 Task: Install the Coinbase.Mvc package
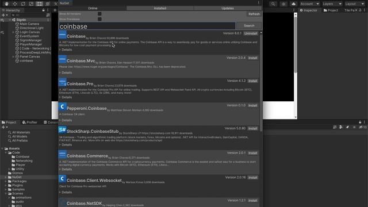coord(253,58)
